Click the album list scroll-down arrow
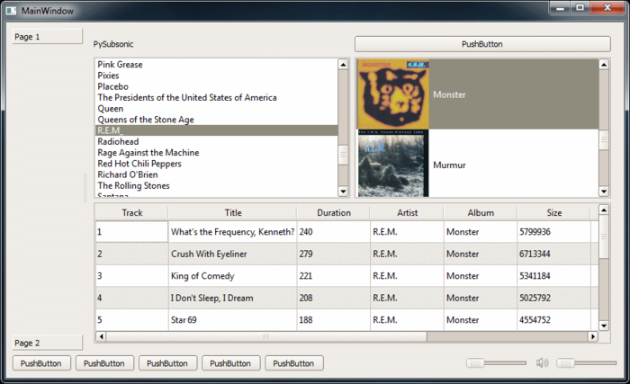The height and width of the screenshot is (384, 630). (604, 192)
